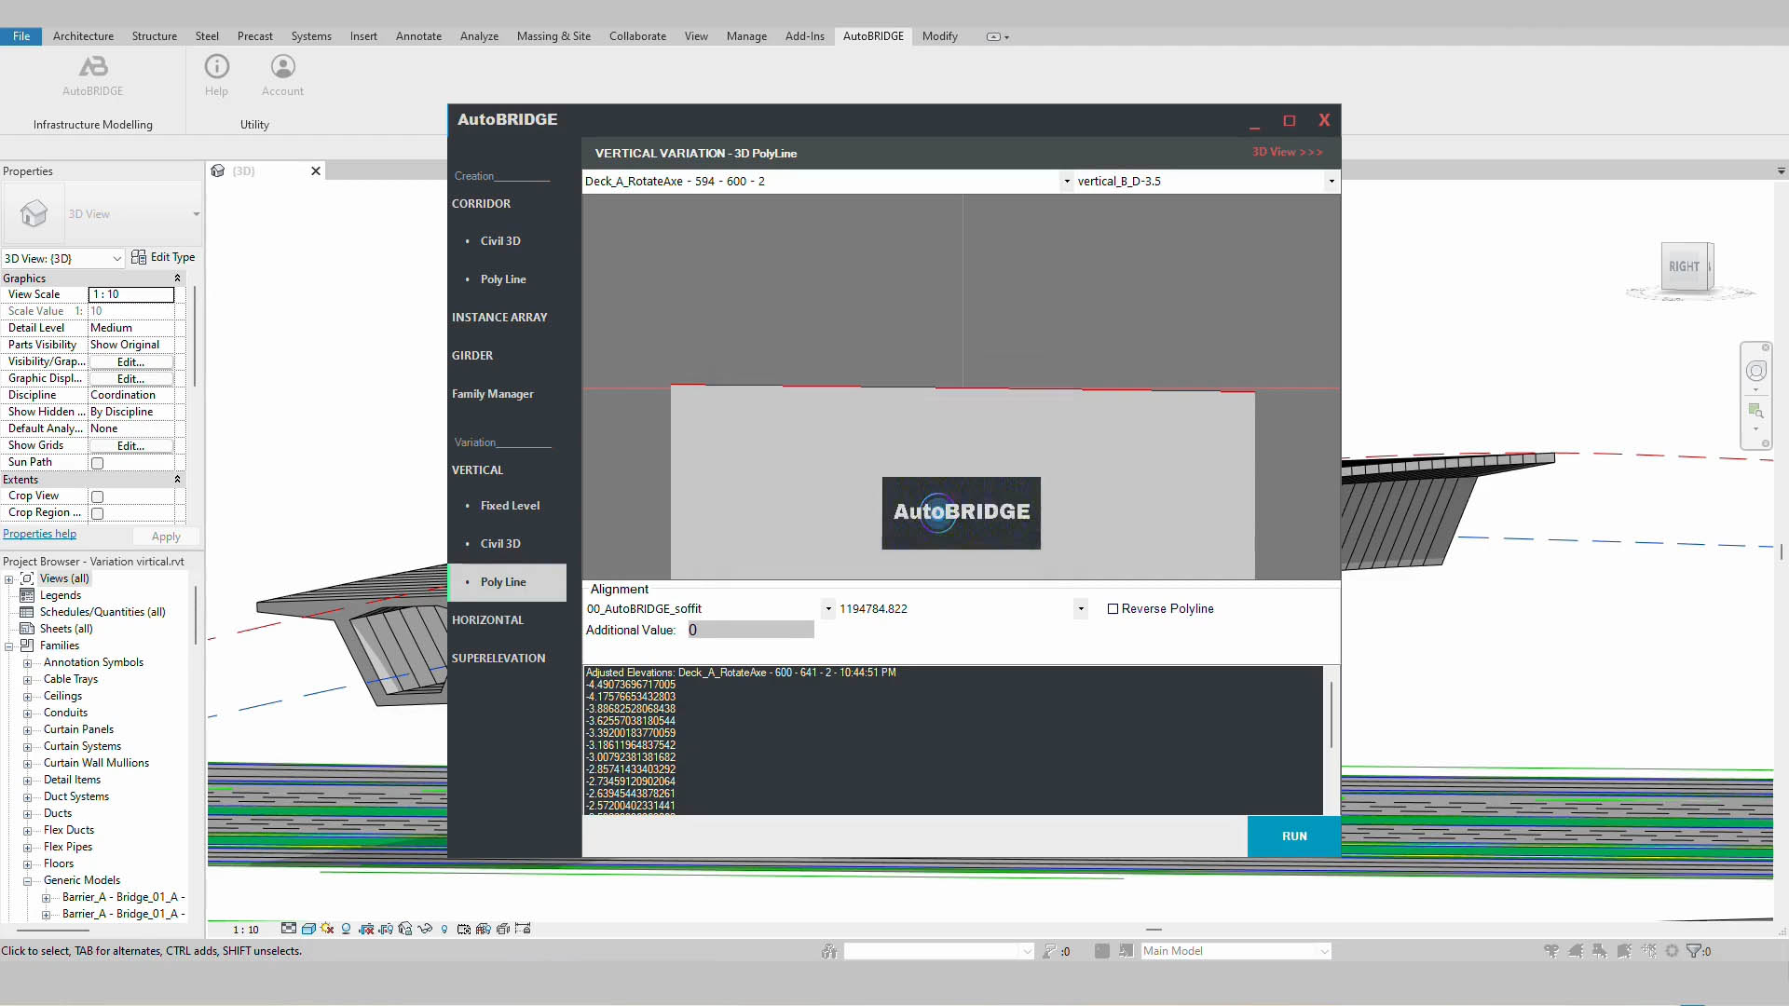
Task: Open Detail Level control in view bar
Action: (x=289, y=929)
